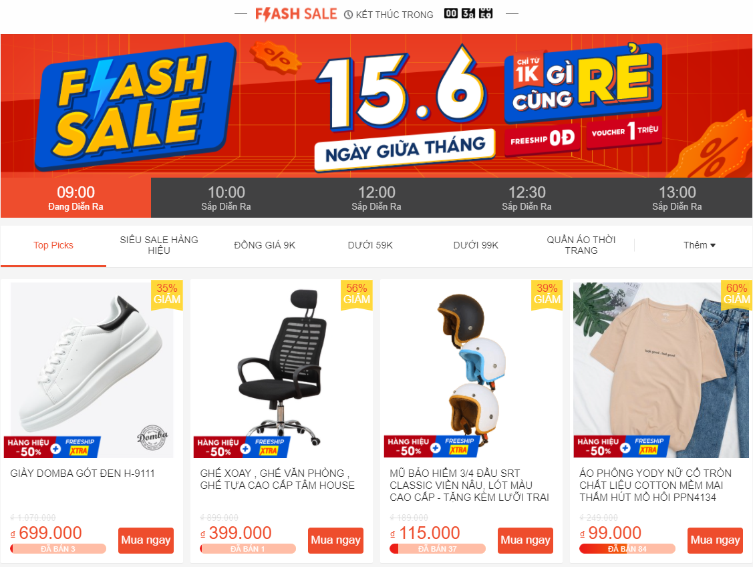
Task: Open the Siêu Sale Hàng Hiệu tab
Action: 159,245
